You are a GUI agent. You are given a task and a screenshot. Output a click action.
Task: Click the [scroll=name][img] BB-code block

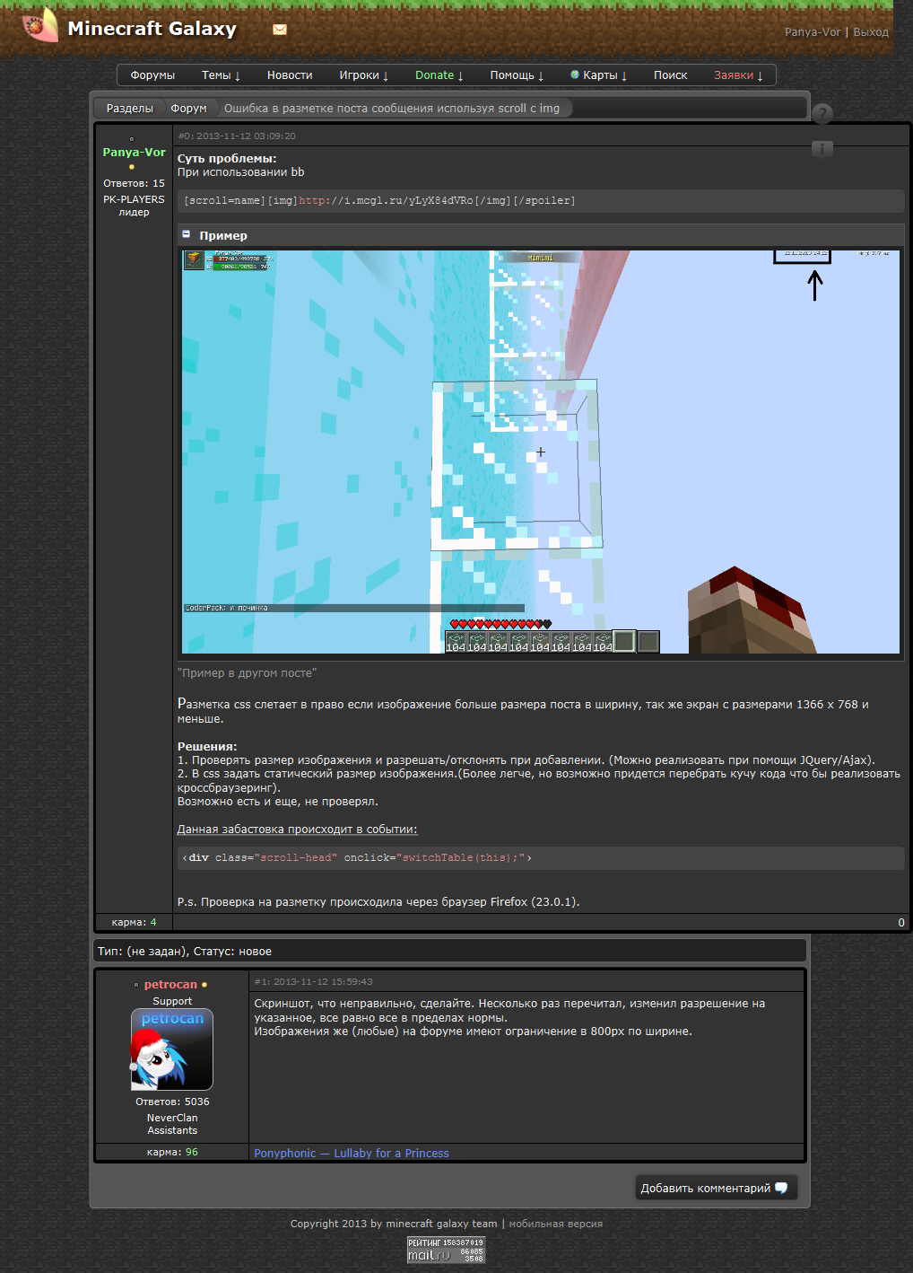(541, 200)
